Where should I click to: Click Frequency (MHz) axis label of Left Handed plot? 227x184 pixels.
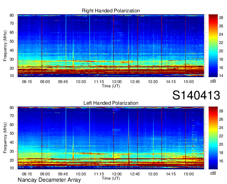click(x=5, y=138)
